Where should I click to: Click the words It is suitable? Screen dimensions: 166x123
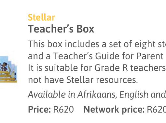coord(53,68)
